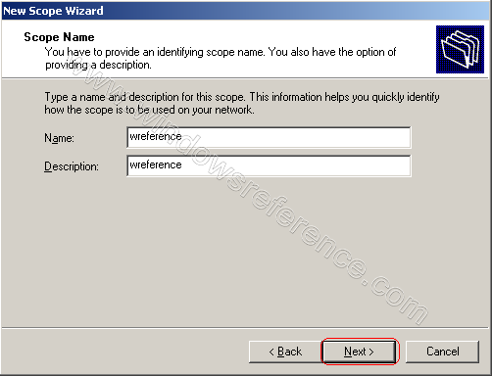Screen dimensions: 492x376
Task: Place cursor in 'wreference' text in Name field
Action: point(156,136)
